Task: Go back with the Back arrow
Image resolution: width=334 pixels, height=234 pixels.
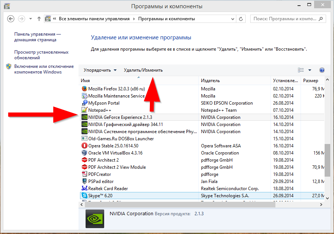Action: pyautogui.click(x=11, y=19)
